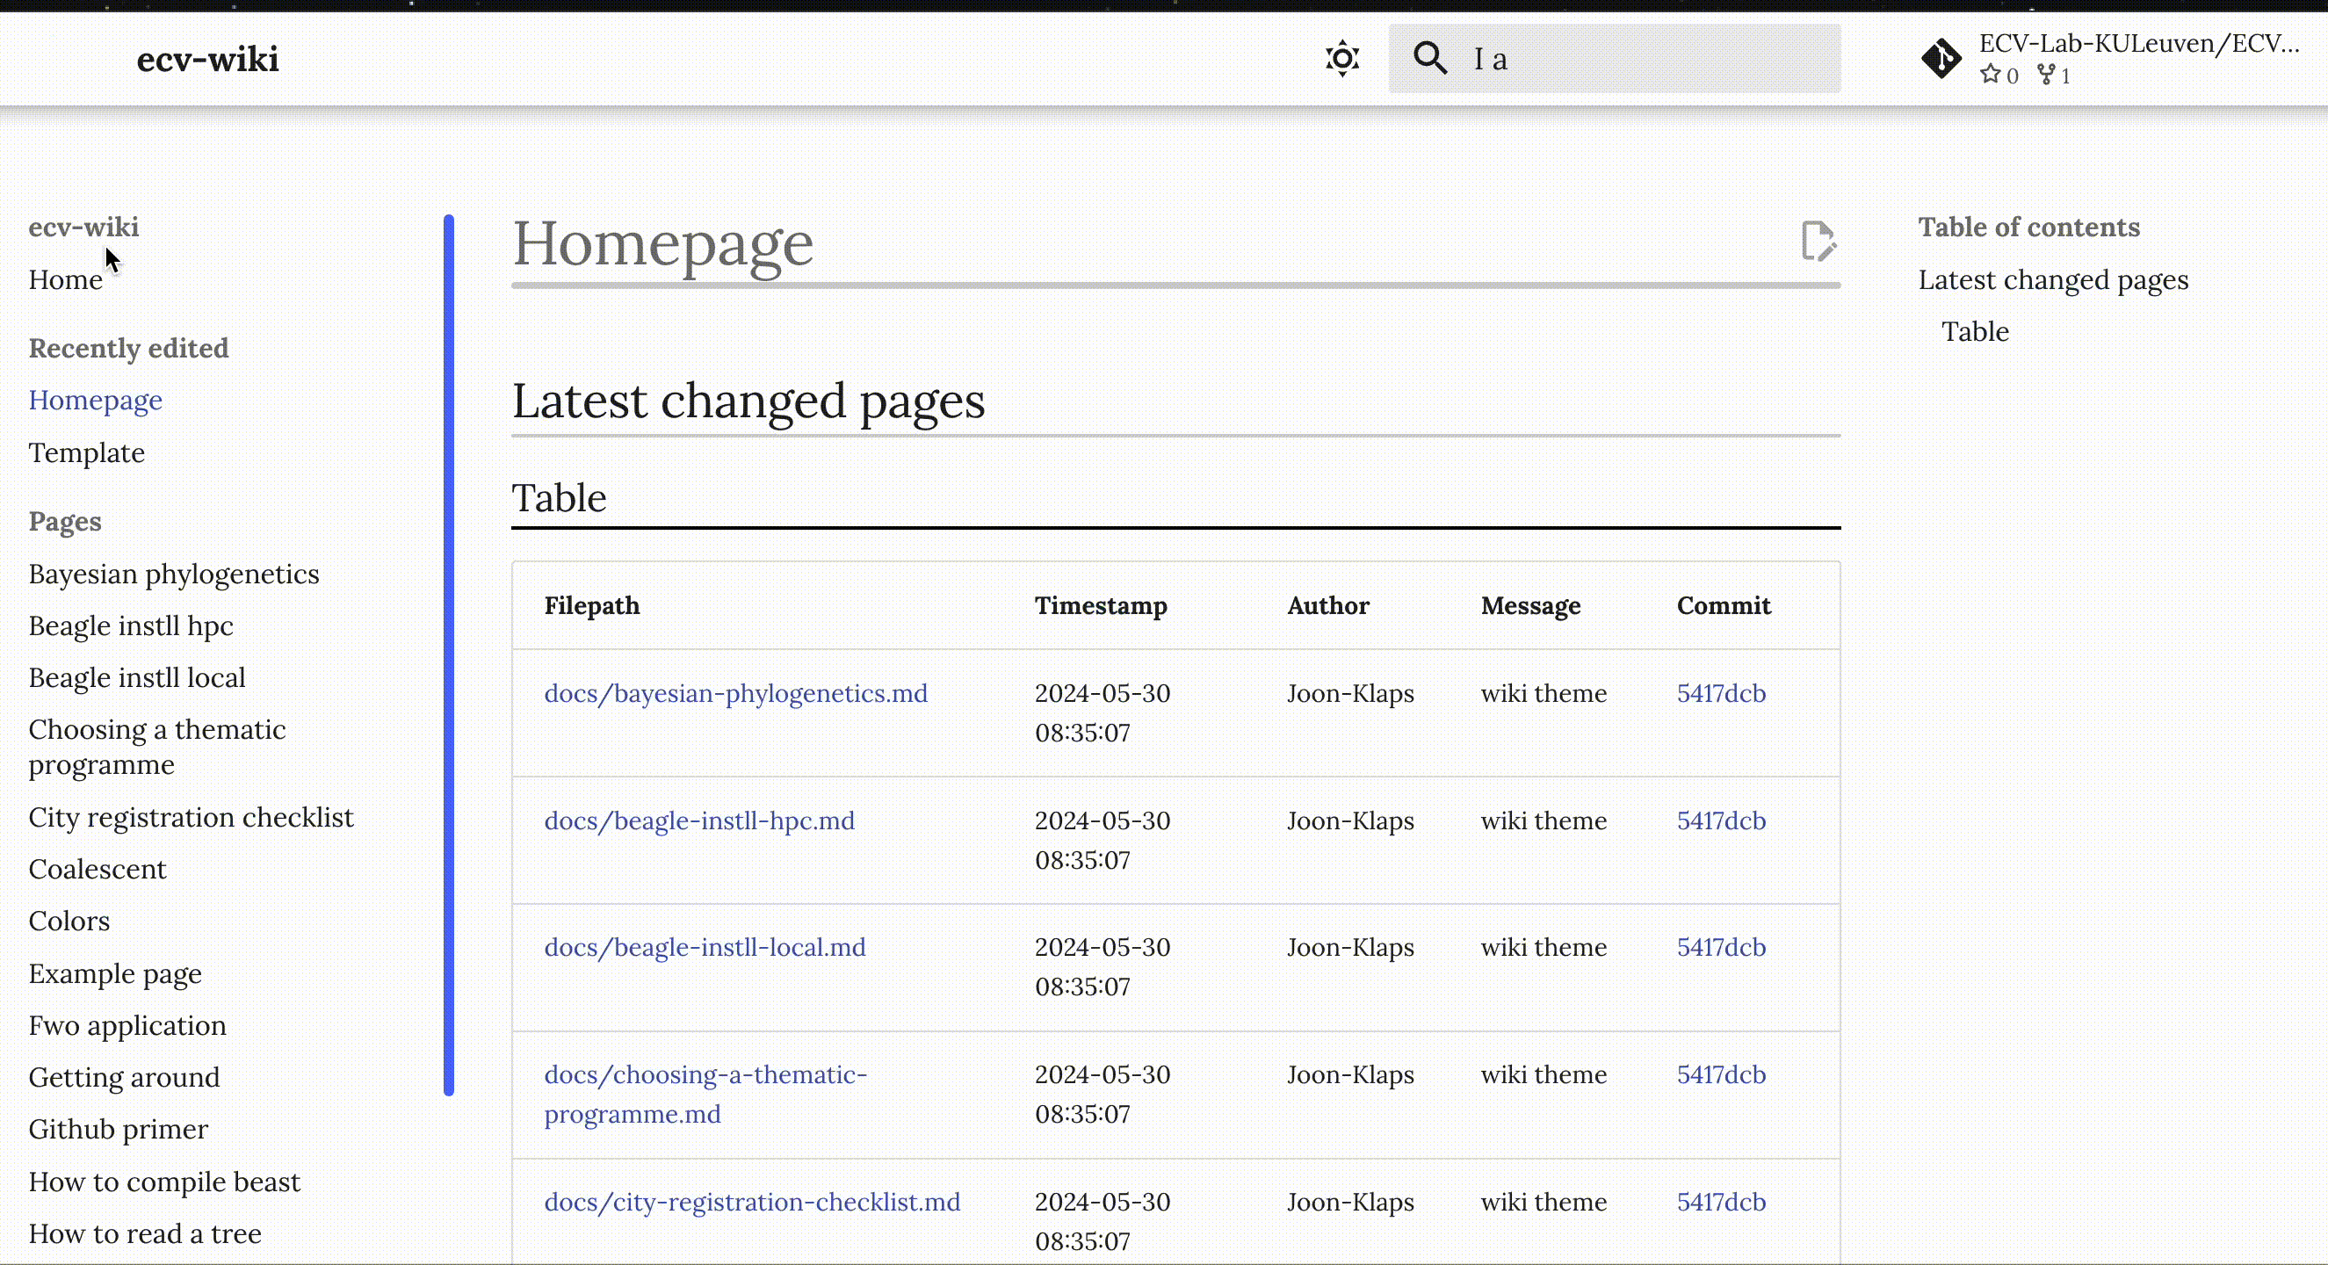Open the 'Template' page

[86, 452]
